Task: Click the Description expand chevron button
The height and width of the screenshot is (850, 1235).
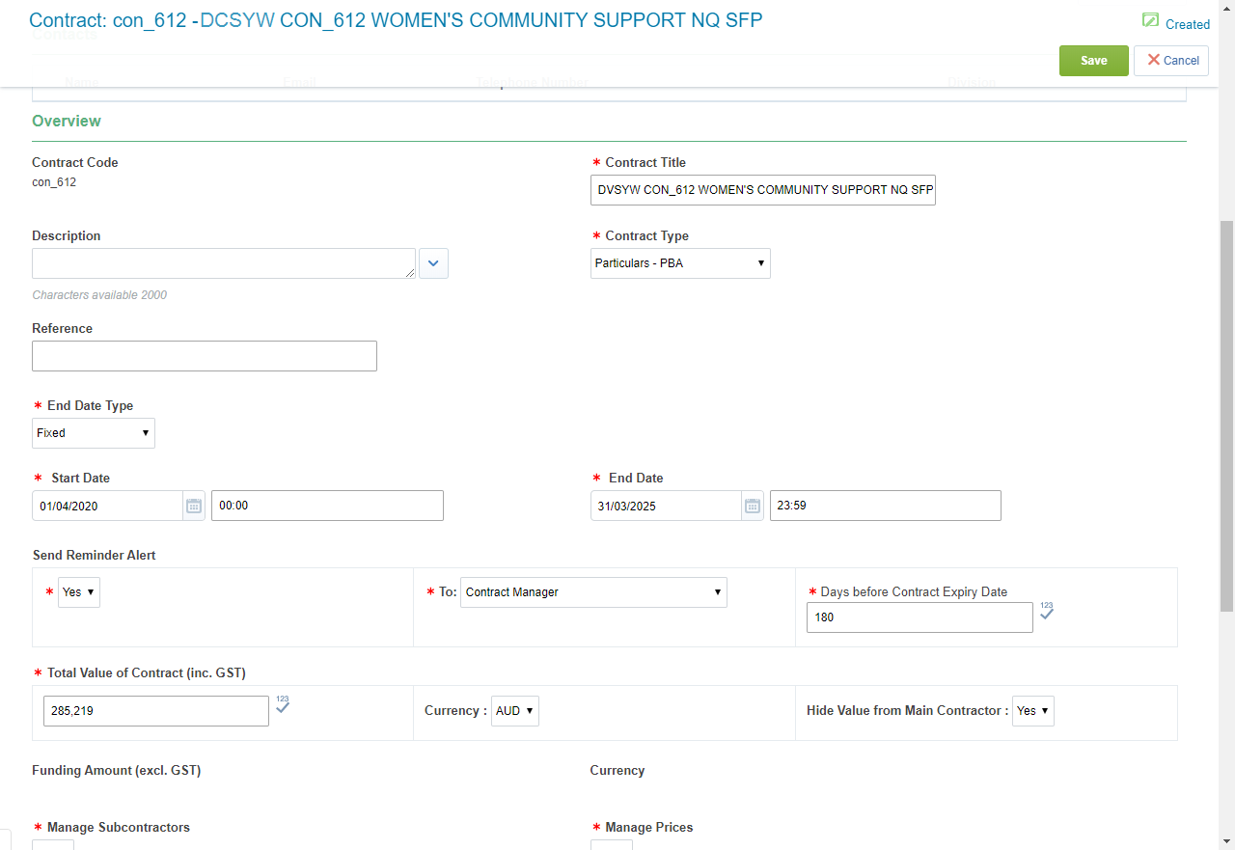Action: pyautogui.click(x=433, y=263)
